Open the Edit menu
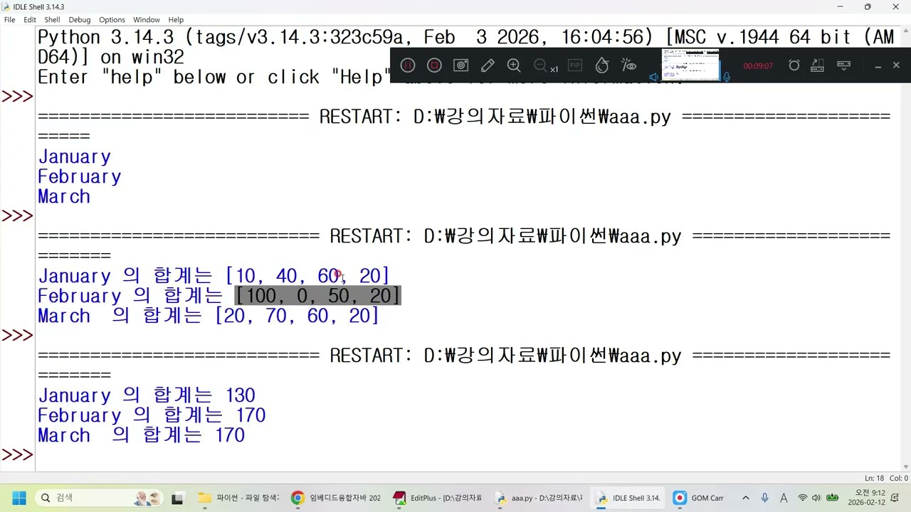Screen dimensions: 911x512 click(x=30, y=20)
